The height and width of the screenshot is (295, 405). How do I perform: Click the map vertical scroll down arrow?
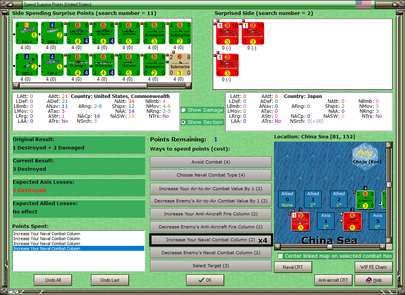pos(389,240)
